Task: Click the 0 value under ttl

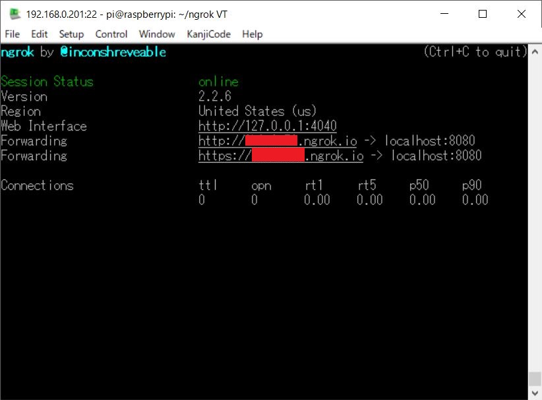Action: 202,200
